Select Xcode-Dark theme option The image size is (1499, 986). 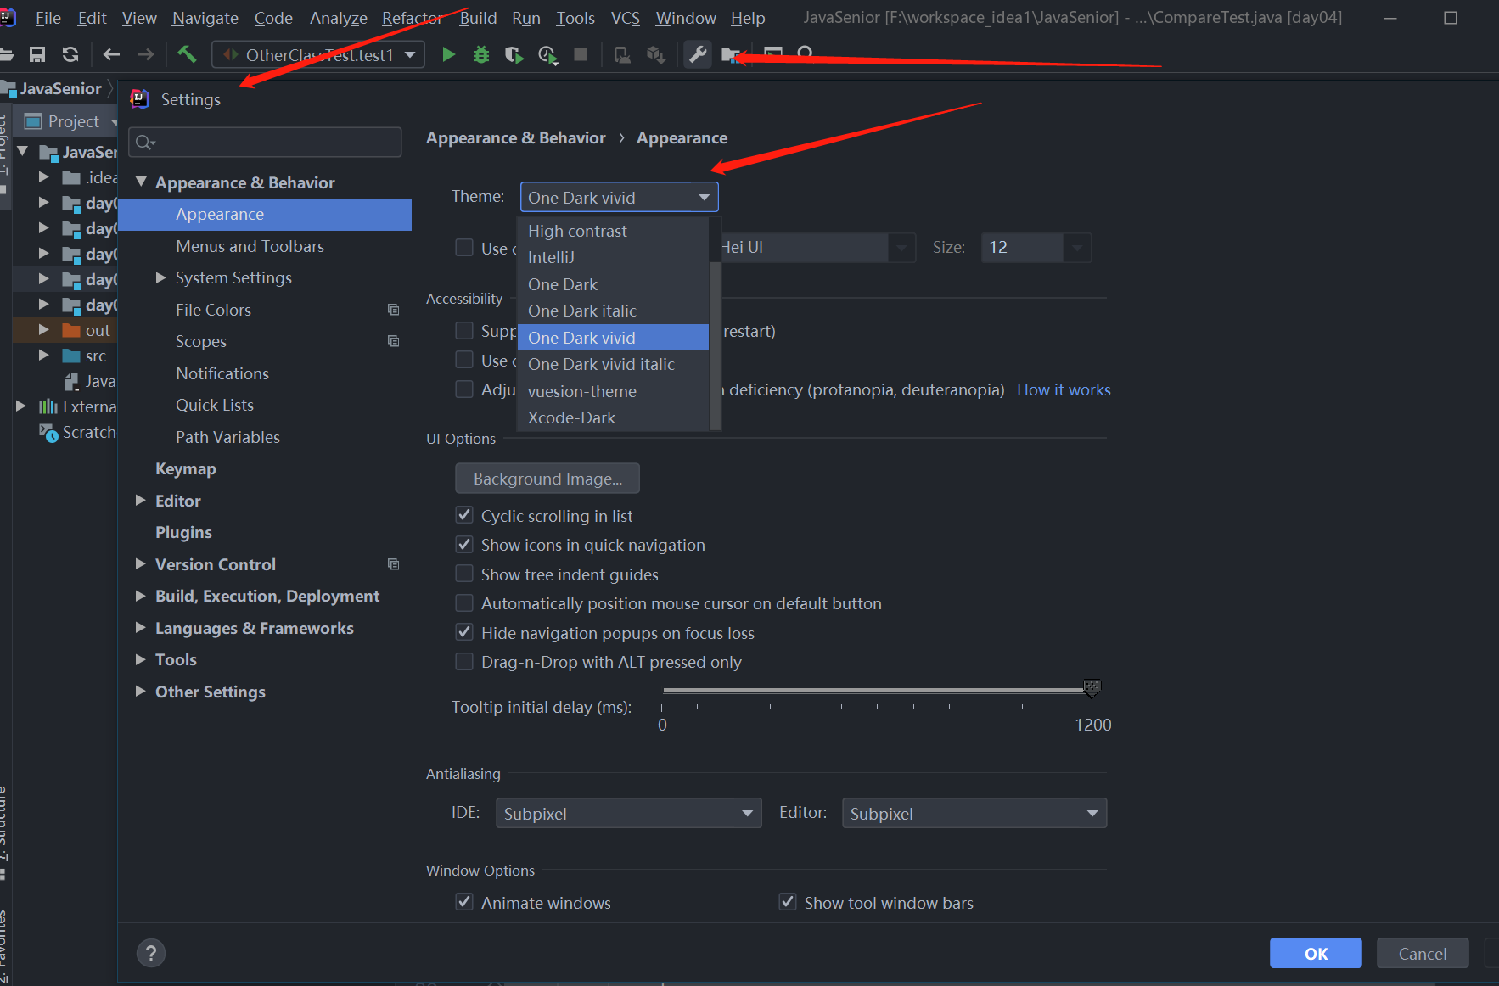(613, 417)
